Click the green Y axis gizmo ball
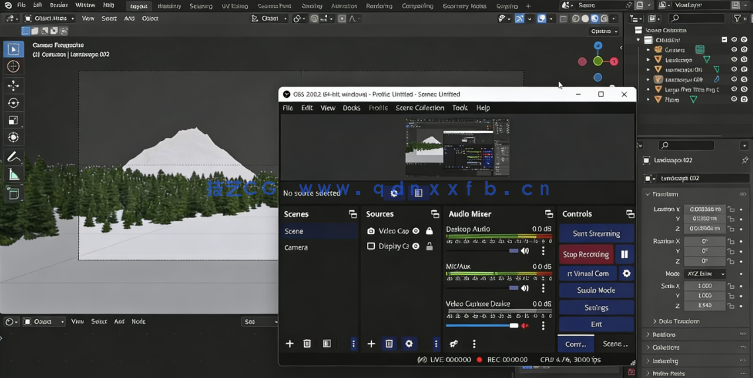The image size is (753, 378). pos(598,61)
